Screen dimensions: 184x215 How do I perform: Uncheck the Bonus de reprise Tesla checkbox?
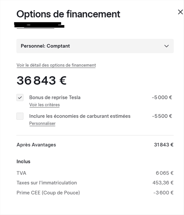[20, 97]
